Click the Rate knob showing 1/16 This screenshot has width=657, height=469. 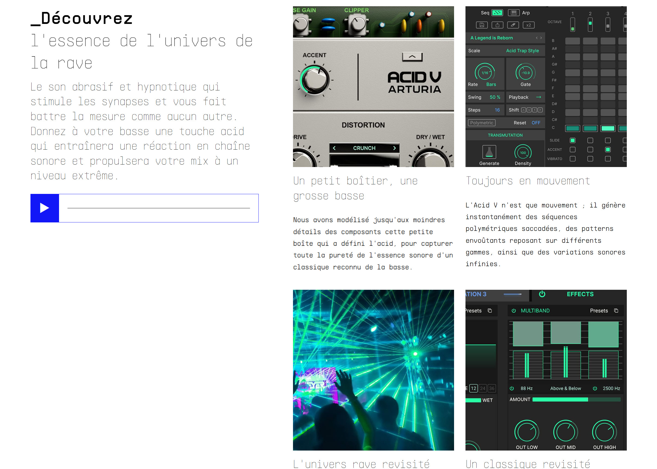click(485, 73)
